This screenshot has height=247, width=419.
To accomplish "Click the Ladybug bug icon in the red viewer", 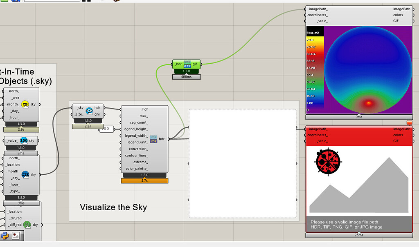I will (x=327, y=162).
